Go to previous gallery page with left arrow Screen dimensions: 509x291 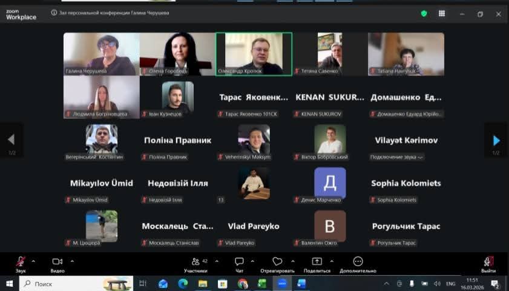11,140
